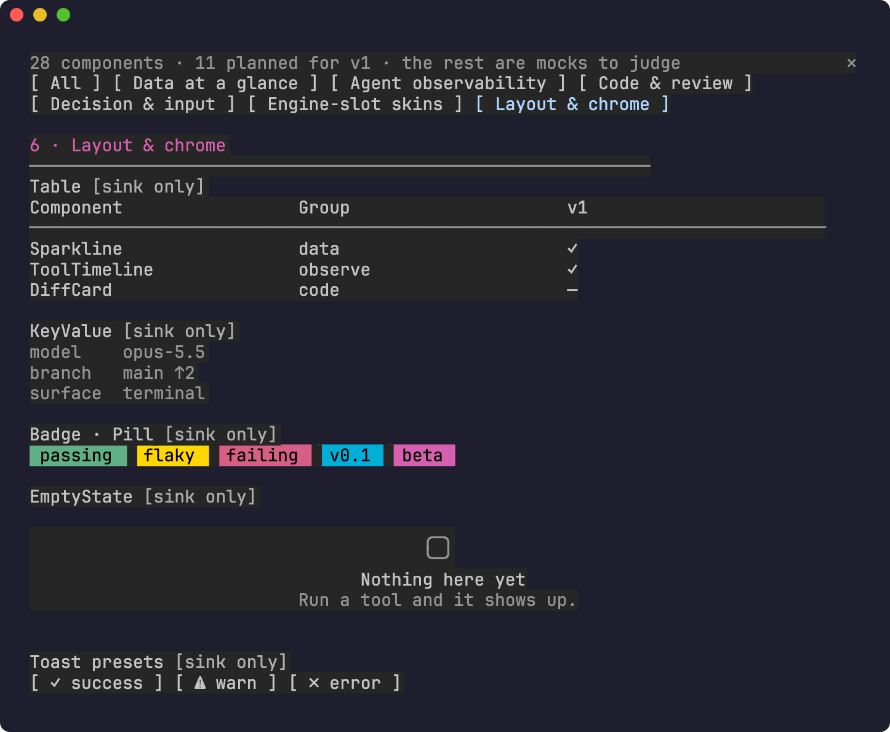The height and width of the screenshot is (732, 890).
Task: Click the '28 components' summary line
Action: tap(355, 63)
